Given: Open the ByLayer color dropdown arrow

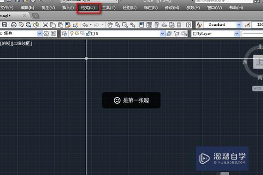Looking at the screenshot, I should click(237, 34).
